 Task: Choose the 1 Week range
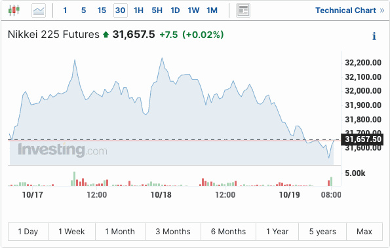(71, 232)
